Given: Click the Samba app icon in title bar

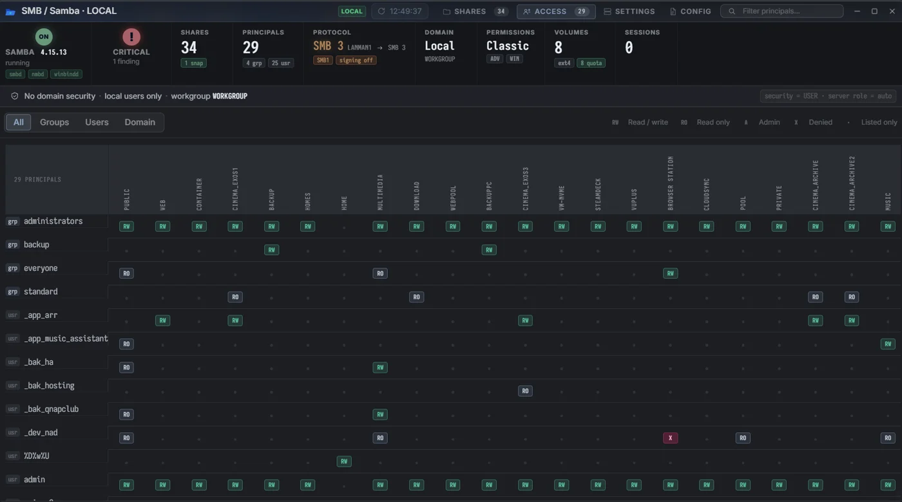Looking at the screenshot, I should click(x=10, y=12).
